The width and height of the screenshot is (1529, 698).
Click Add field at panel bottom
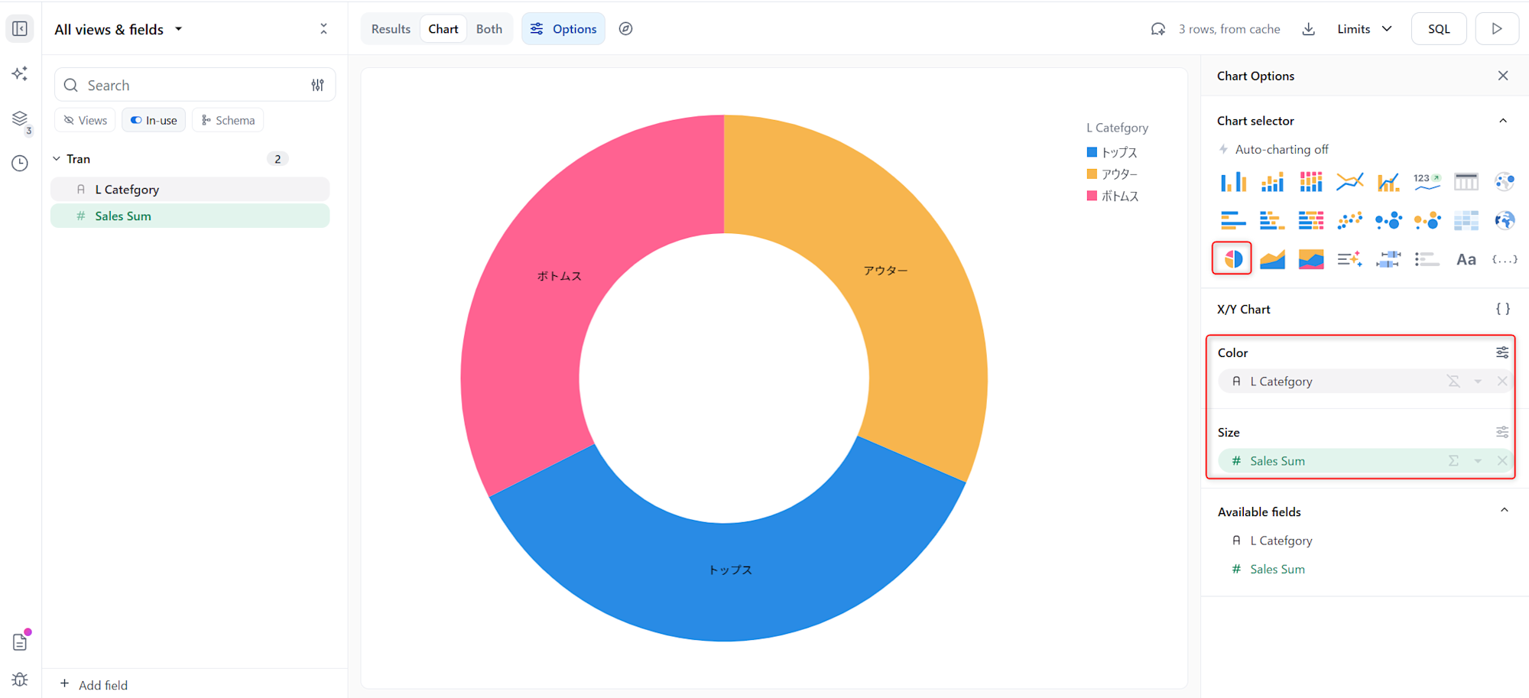(93, 685)
